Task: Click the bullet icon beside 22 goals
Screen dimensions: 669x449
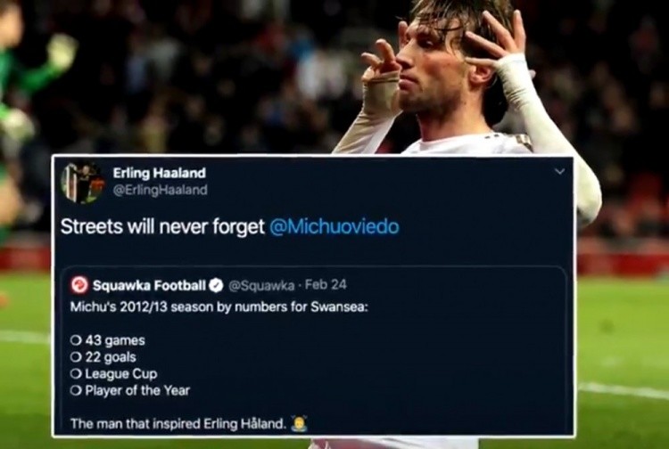Action: point(76,357)
